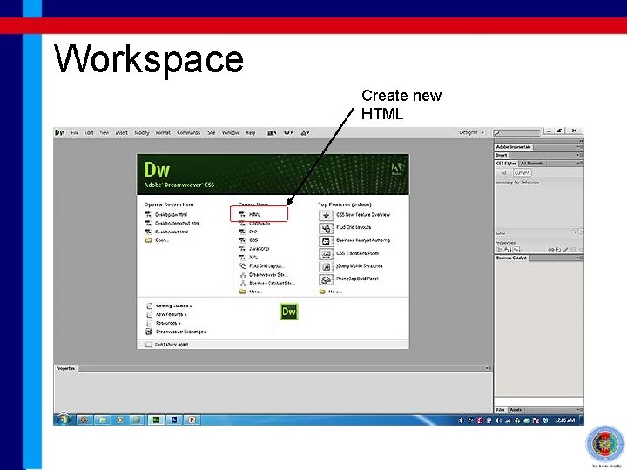Click the Edit Rule pencil icon in CSS panel
The height and width of the screenshot is (470, 627).
pyautogui.click(x=565, y=250)
